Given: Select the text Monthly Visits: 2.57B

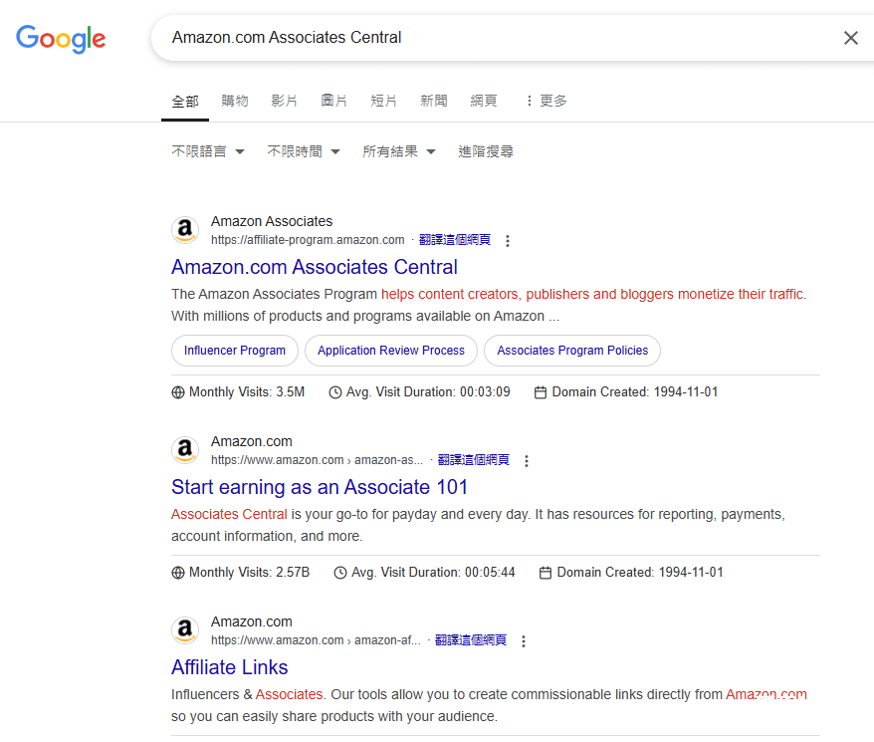Looking at the screenshot, I should (x=249, y=573).
